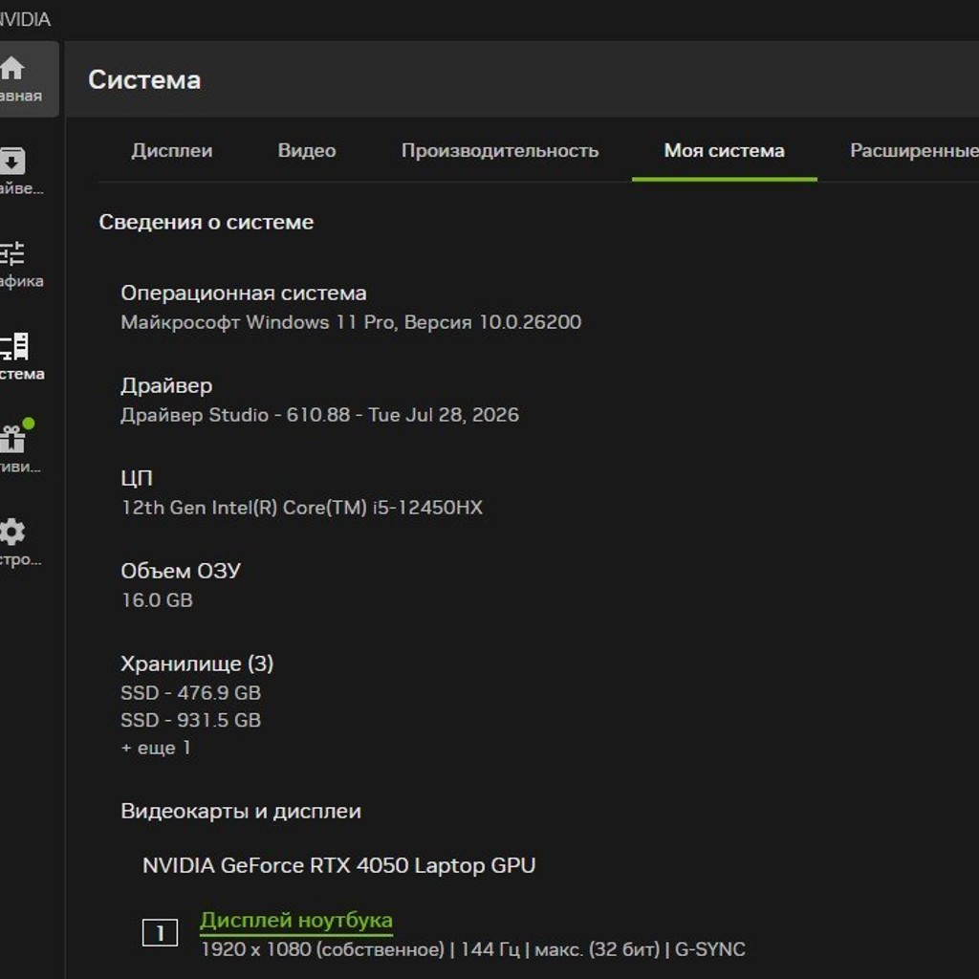This screenshot has height=979, width=979.
Task: Click the SSD - 476.9 GB entry
Action: coord(190,692)
